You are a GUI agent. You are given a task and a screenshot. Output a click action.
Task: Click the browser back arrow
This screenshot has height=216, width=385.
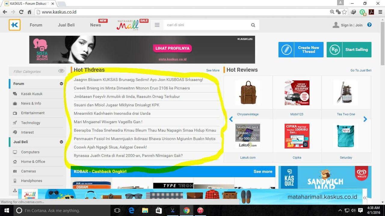(x=5, y=12)
